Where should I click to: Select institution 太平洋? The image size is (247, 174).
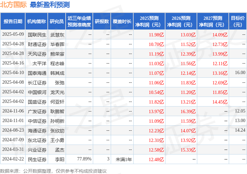[39, 64]
